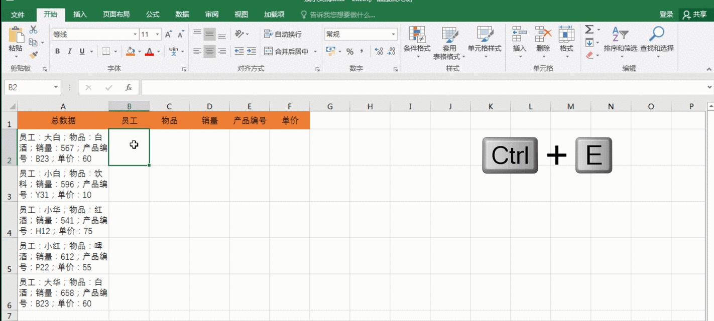714x321 pixels.
Task: Increase decimal places
Action: 379,51
